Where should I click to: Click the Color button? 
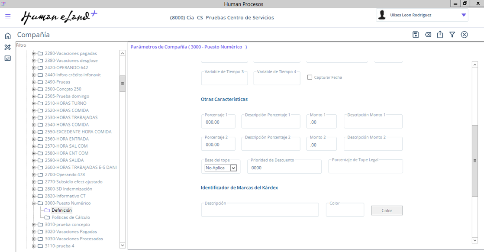tap(387, 210)
